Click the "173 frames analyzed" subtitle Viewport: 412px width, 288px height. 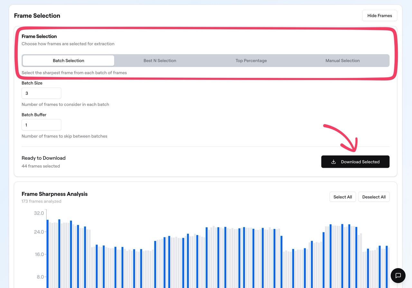41,201
